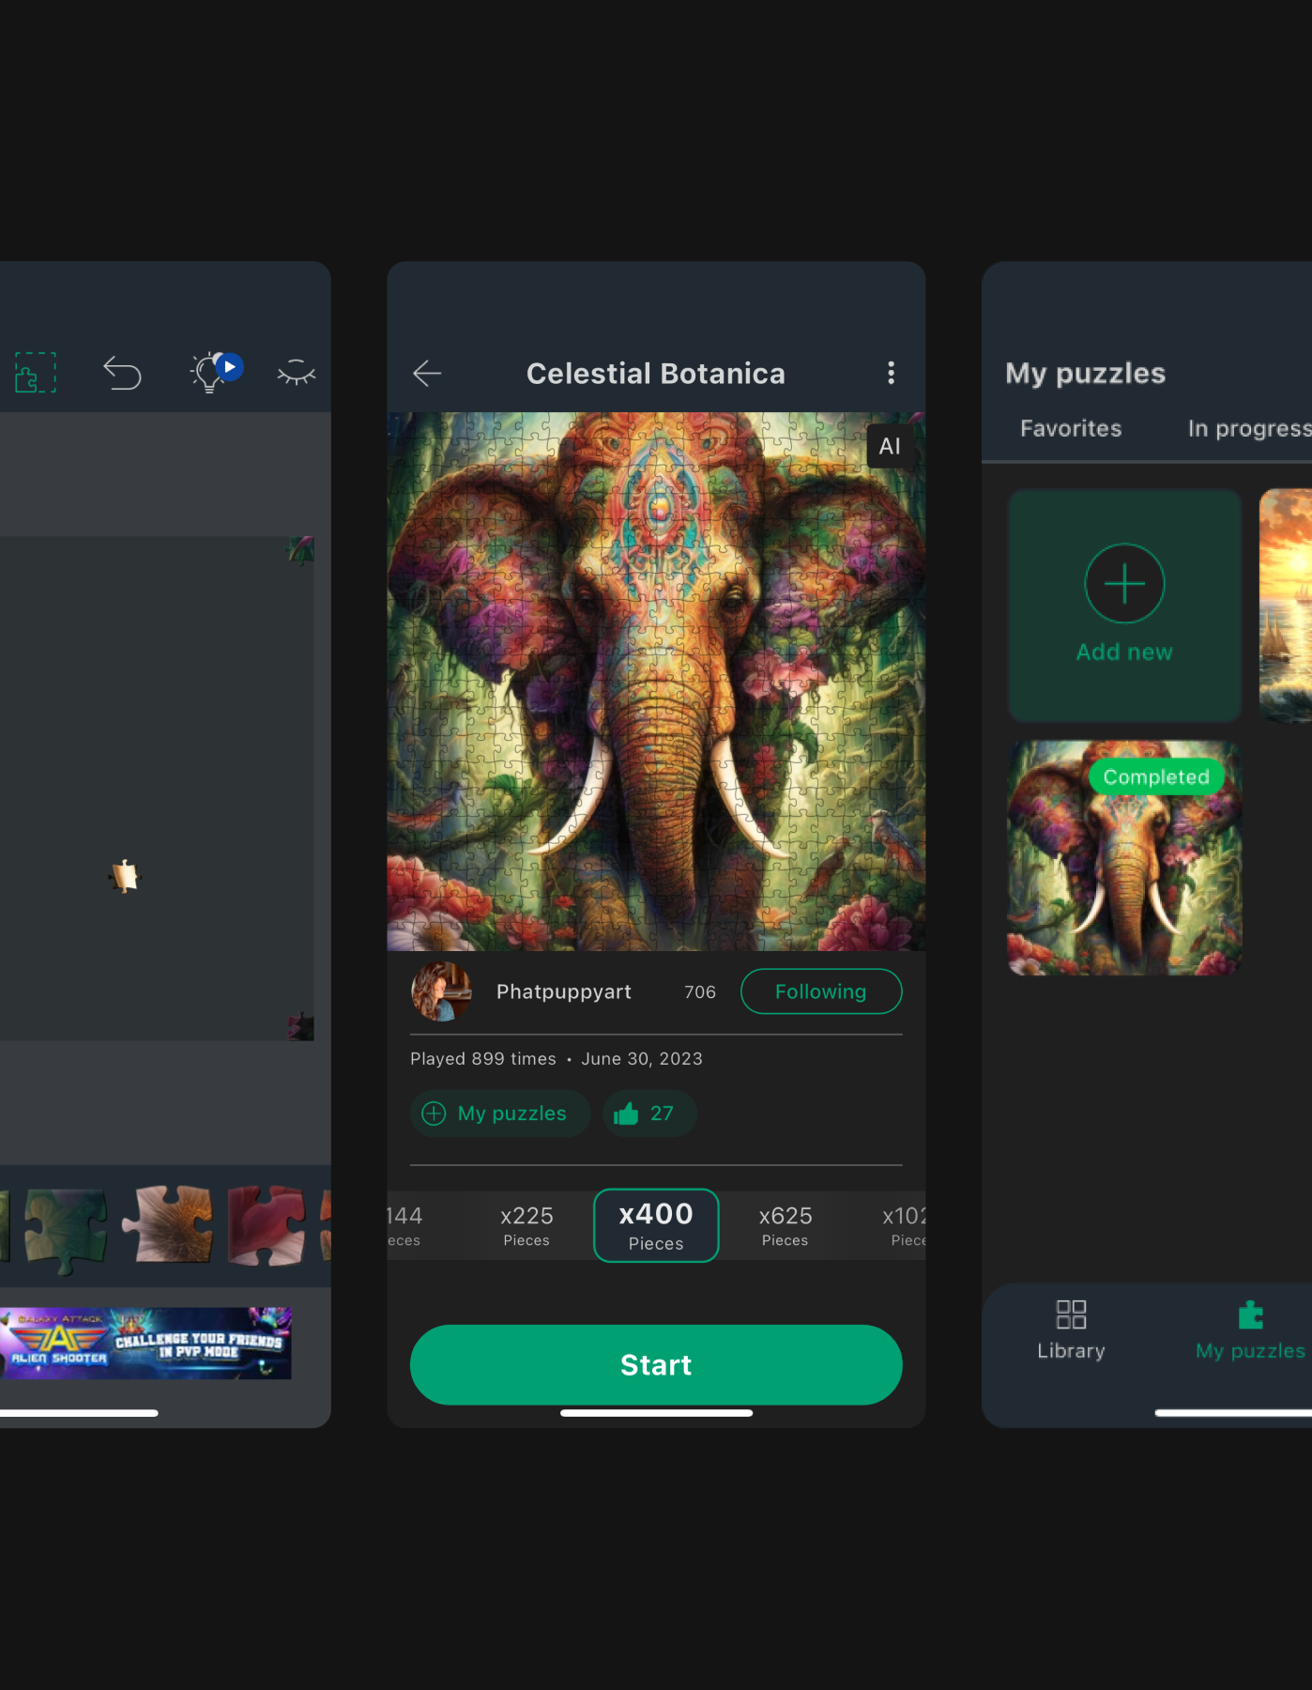1312x1690 pixels.
Task: Tap the 'June 30, 2023' date
Action: pyautogui.click(x=642, y=1058)
